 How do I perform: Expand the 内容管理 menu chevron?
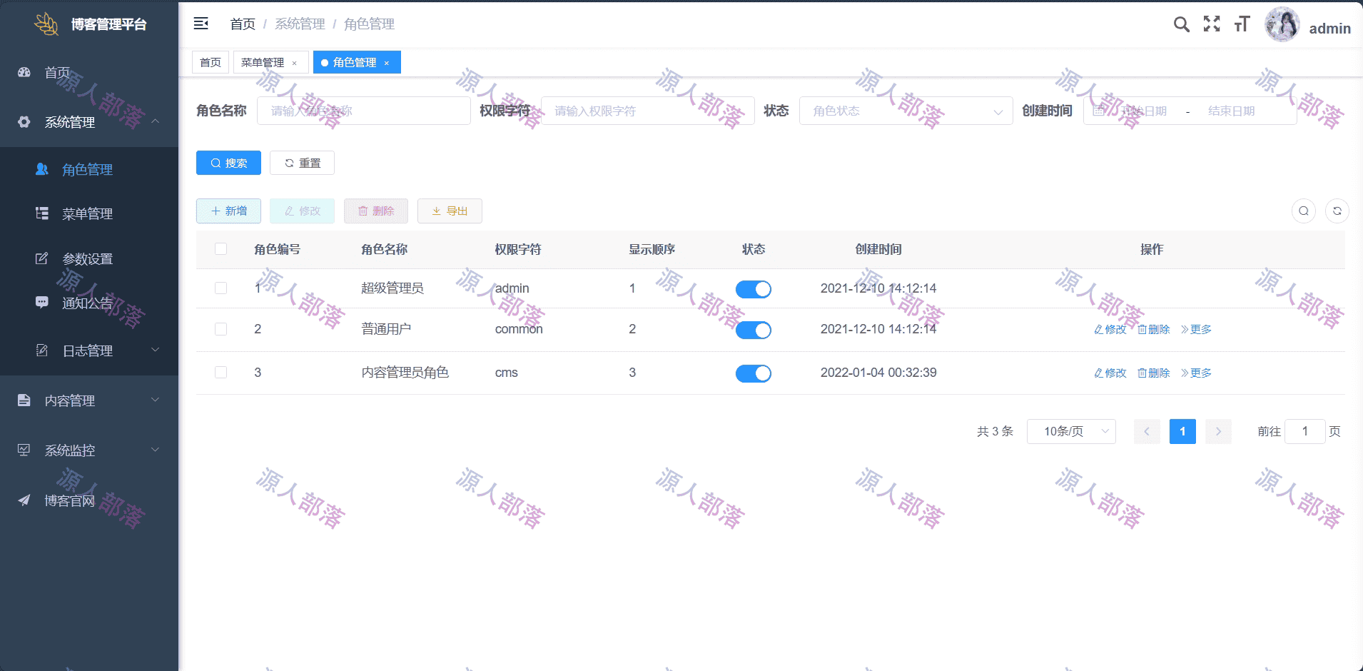click(x=155, y=400)
